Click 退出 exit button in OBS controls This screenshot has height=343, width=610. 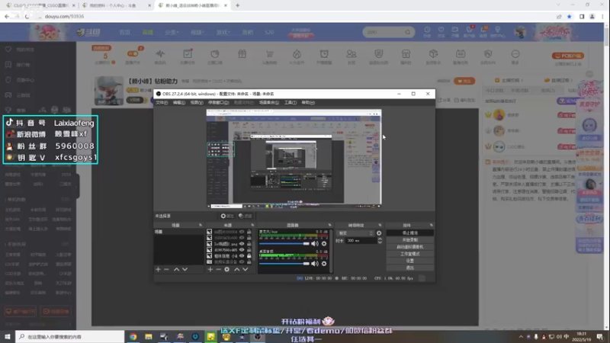[x=409, y=268]
